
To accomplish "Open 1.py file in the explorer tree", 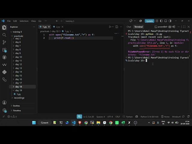I will pos(19,94).
